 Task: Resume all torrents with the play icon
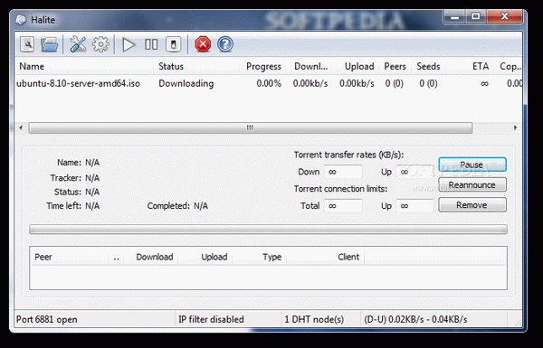(129, 44)
